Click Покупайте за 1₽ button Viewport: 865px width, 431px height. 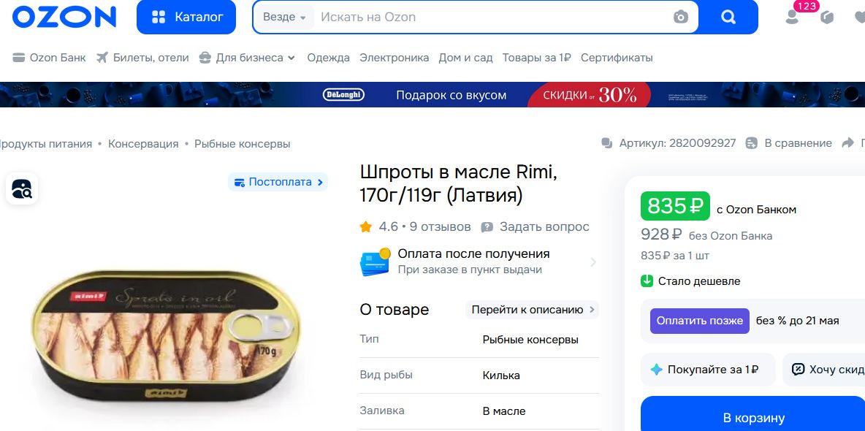pyautogui.click(x=708, y=369)
